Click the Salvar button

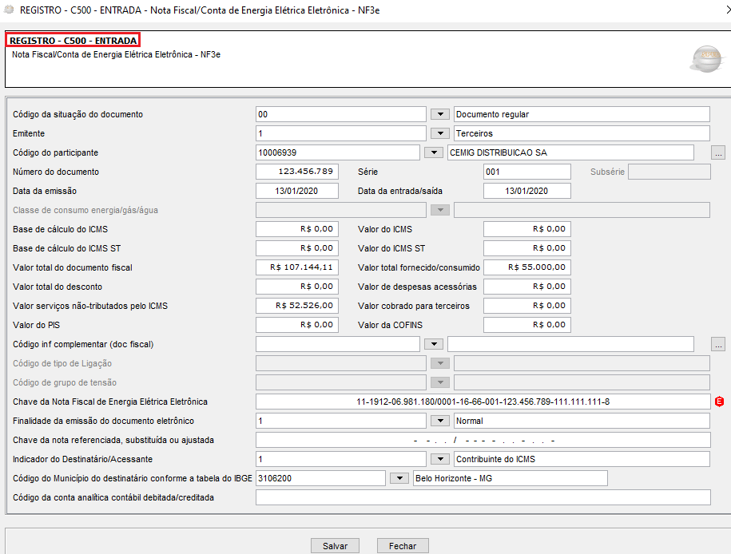click(x=335, y=546)
